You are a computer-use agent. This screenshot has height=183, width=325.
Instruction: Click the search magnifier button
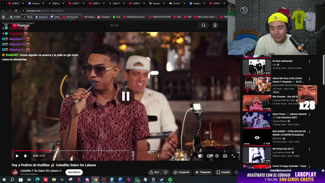[203, 25]
